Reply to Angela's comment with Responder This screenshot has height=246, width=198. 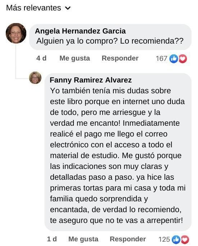pyautogui.click(x=120, y=58)
